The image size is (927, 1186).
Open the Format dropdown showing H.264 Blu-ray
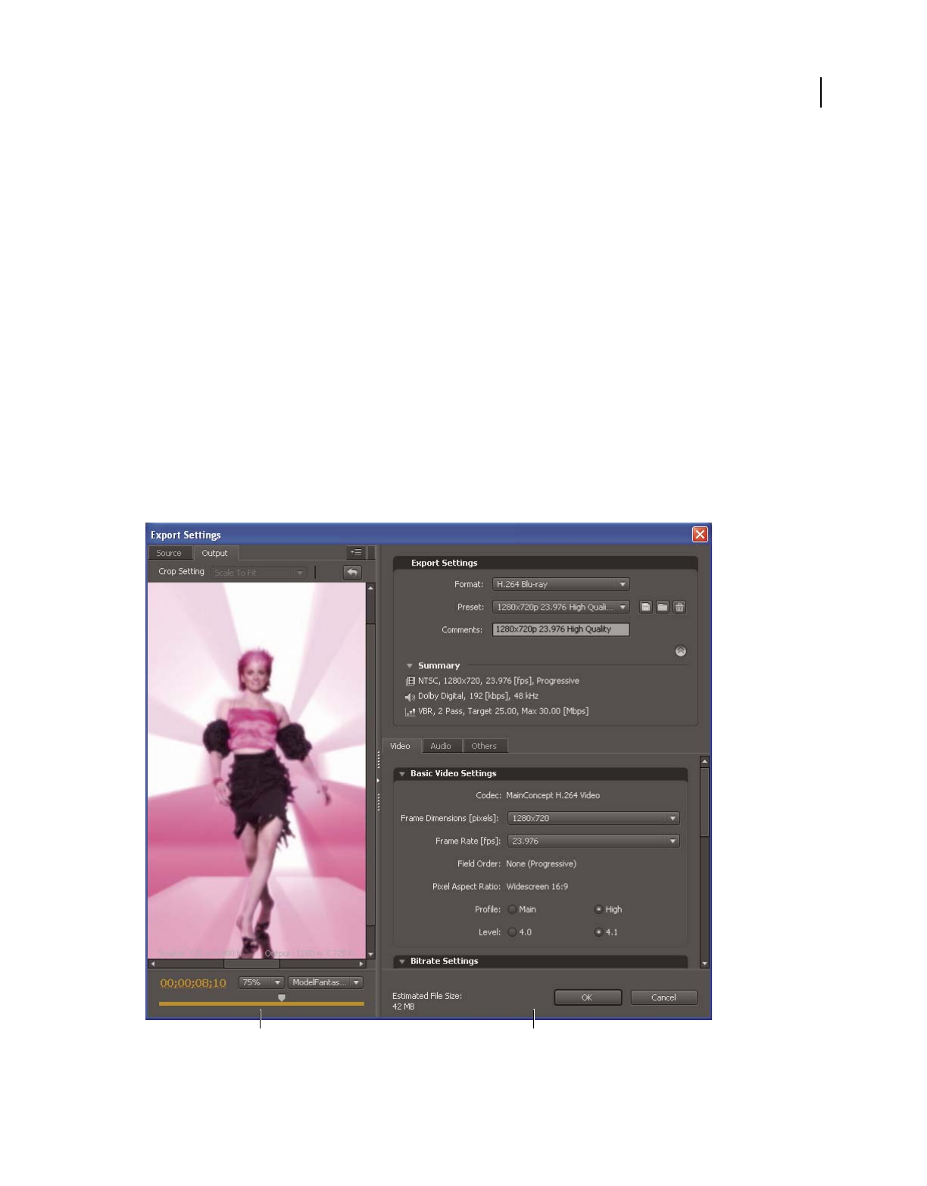coord(561,584)
